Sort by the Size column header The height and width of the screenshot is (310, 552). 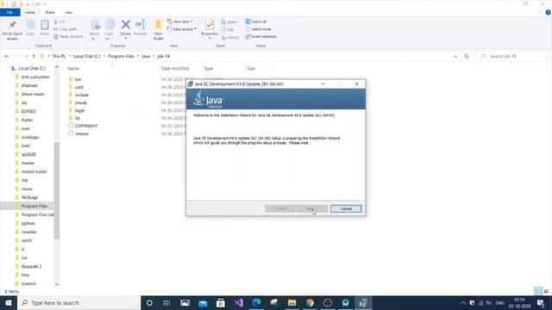pos(251,69)
